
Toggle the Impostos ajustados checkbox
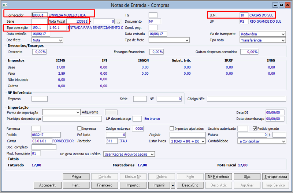(172, 129)
